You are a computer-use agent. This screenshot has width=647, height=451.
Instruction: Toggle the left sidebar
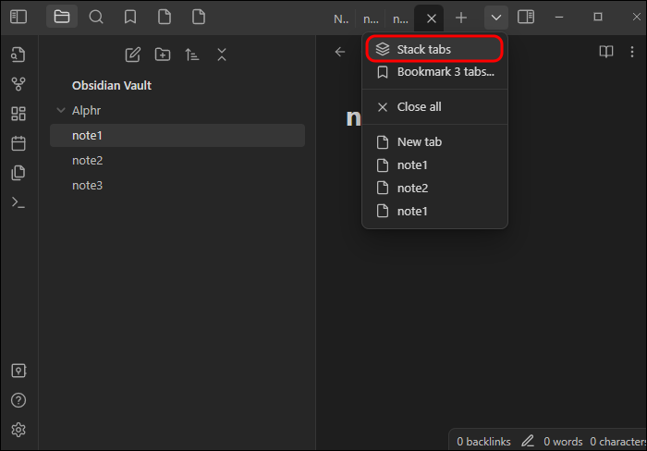[x=18, y=17]
